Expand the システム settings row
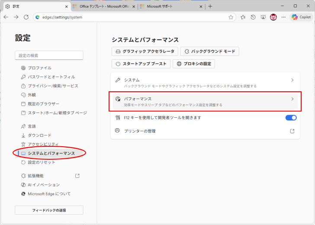This screenshot has width=315, height=225. click(x=205, y=83)
